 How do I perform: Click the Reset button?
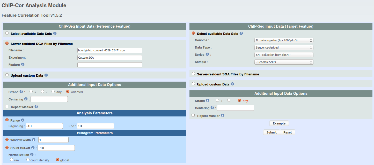tap(288, 132)
